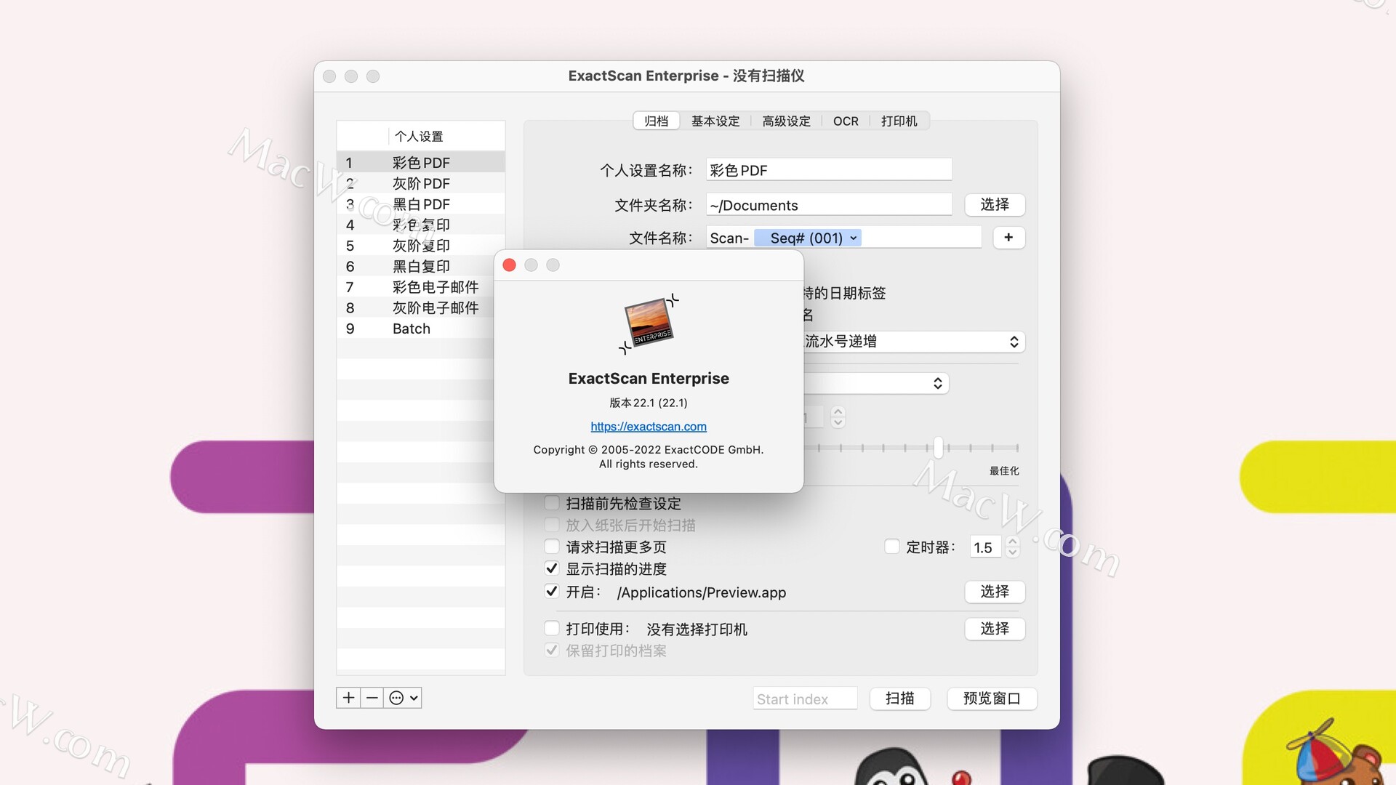The image size is (1396, 785).
Task: Switch to the 打印机 tab
Action: coord(899,121)
